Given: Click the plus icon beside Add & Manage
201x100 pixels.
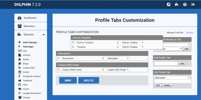Looking at the screenshot, I should [20, 42].
